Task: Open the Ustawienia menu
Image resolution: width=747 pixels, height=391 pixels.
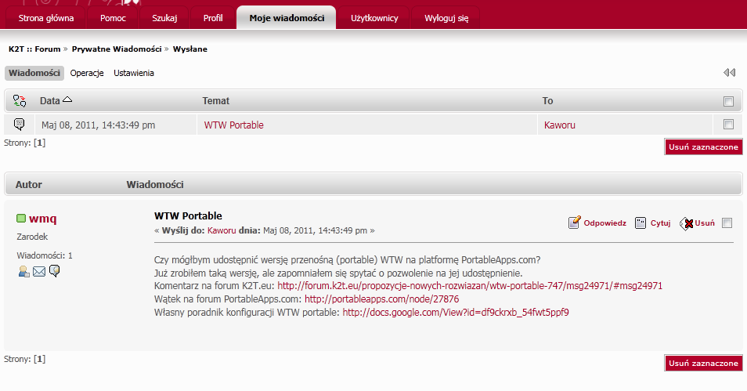Action: tap(134, 73)
